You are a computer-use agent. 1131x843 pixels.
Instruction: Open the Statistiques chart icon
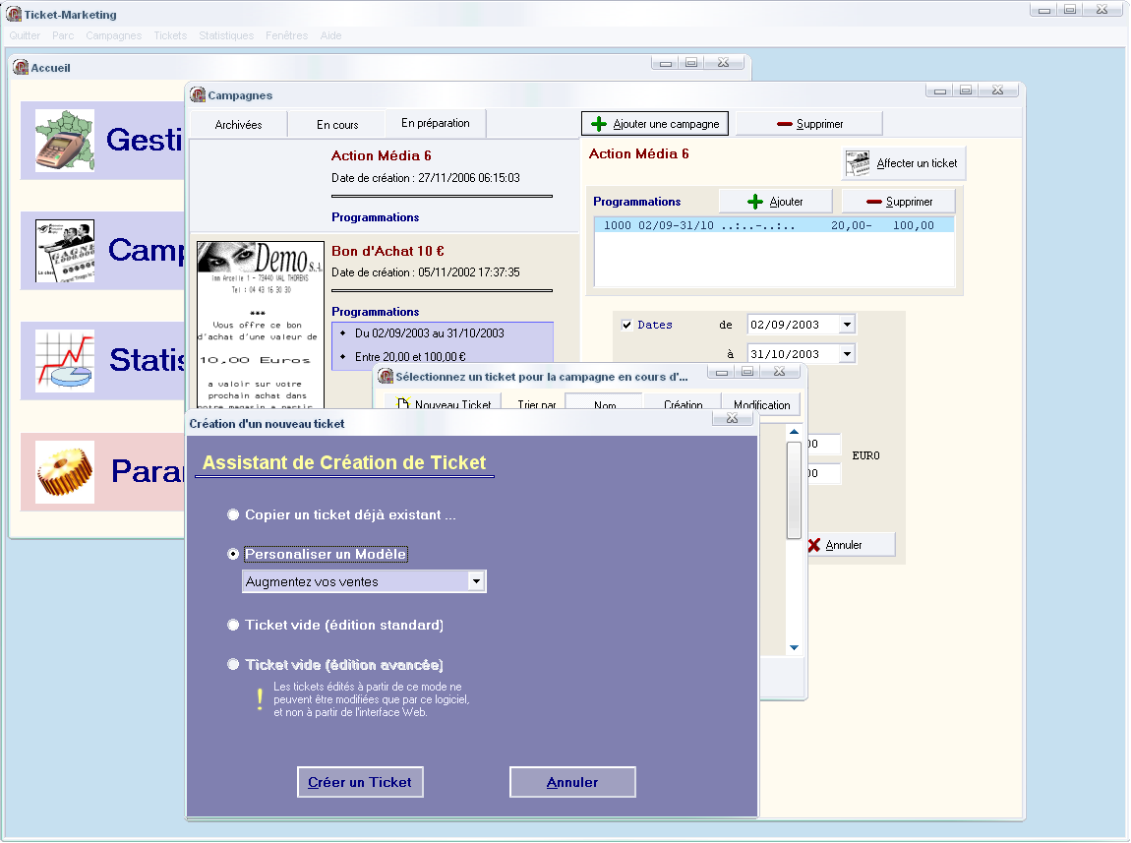point(65,360)
